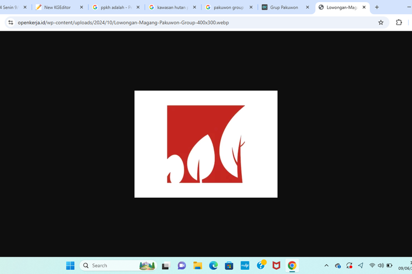Viewport: 412px width, 274px height.
Task: Close the ppkh adalah tab
Action: coord(138,7)
